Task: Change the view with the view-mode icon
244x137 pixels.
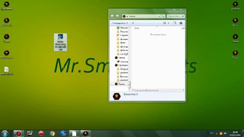Action: (164, 23)
